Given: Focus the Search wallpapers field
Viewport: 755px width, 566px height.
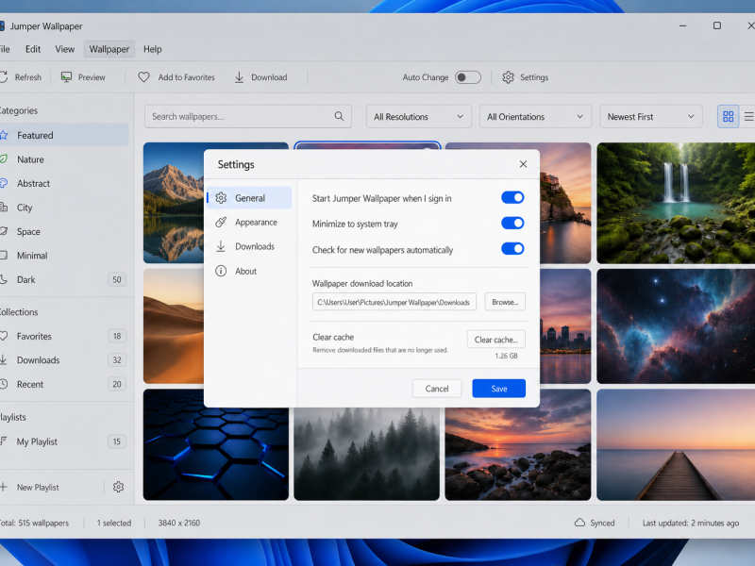Looking at the screenshot, I should pos(248,116).
